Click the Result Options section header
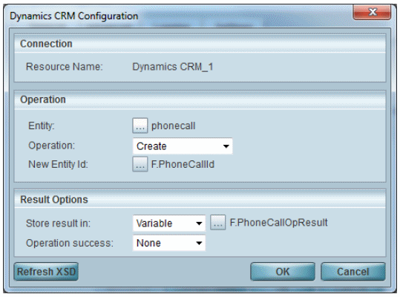Image resolution: width=400 pixels, height=297 pixels. (54, 200)
